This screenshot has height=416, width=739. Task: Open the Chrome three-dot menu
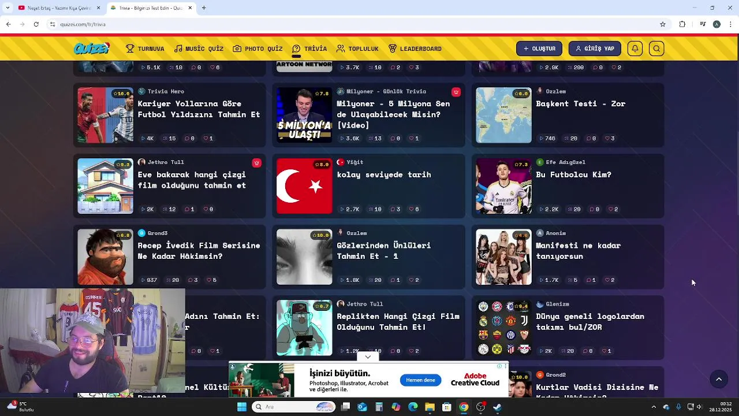(731, 24)
